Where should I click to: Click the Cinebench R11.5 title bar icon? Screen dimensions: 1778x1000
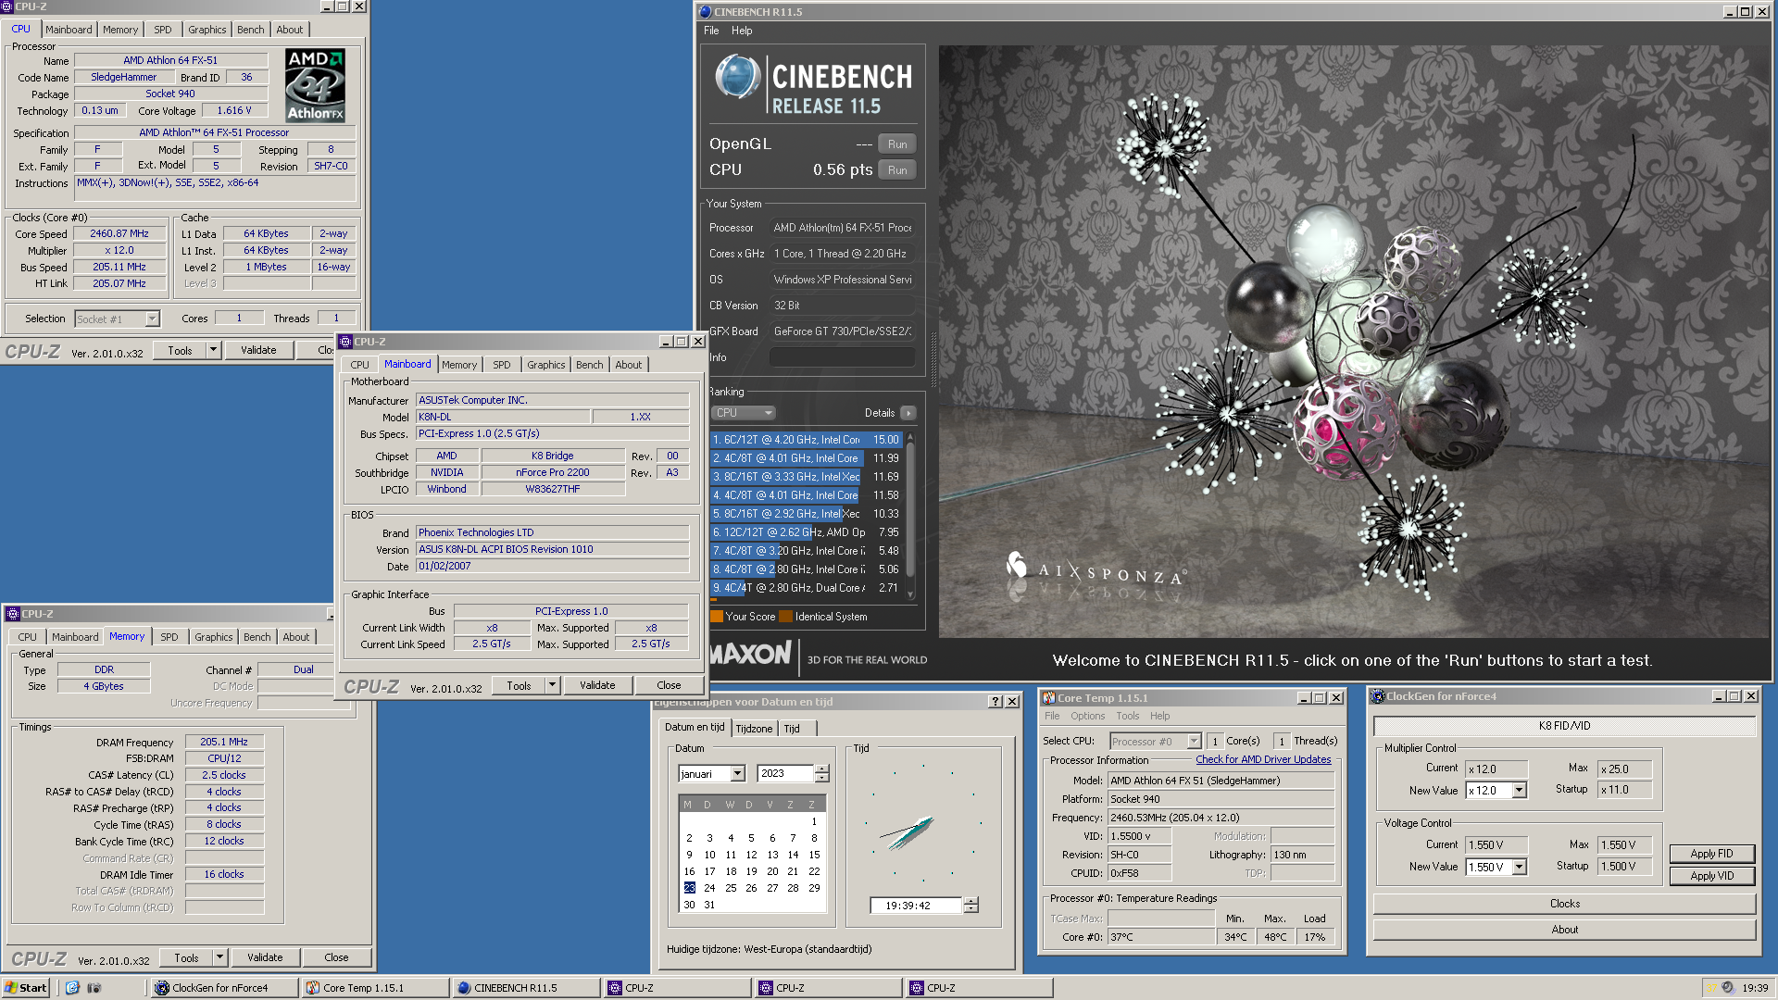pos(706,12)
